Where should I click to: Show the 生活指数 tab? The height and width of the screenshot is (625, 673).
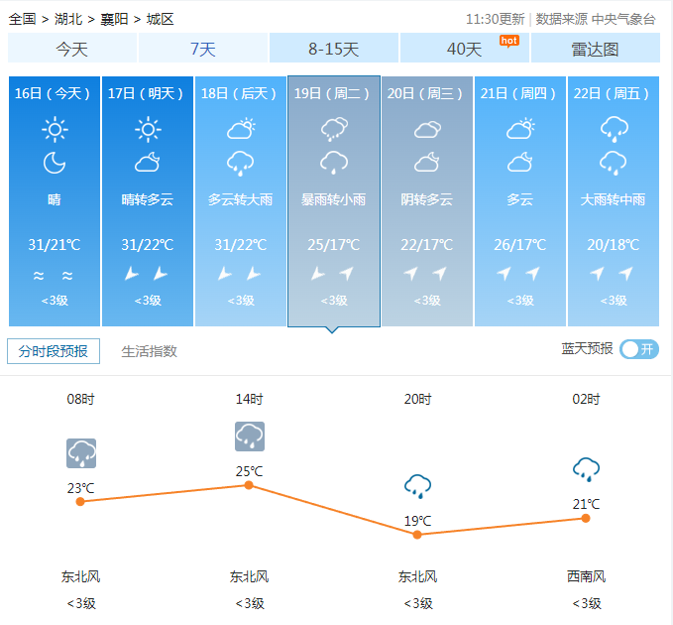point(149,351)
